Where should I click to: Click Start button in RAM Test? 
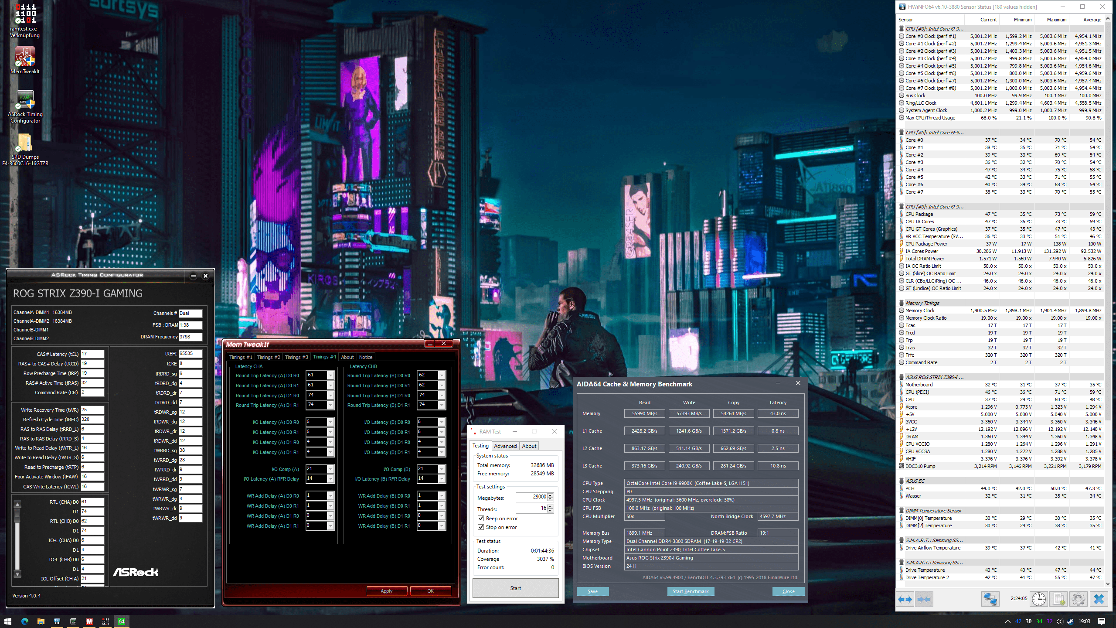(x=516, y=588)
